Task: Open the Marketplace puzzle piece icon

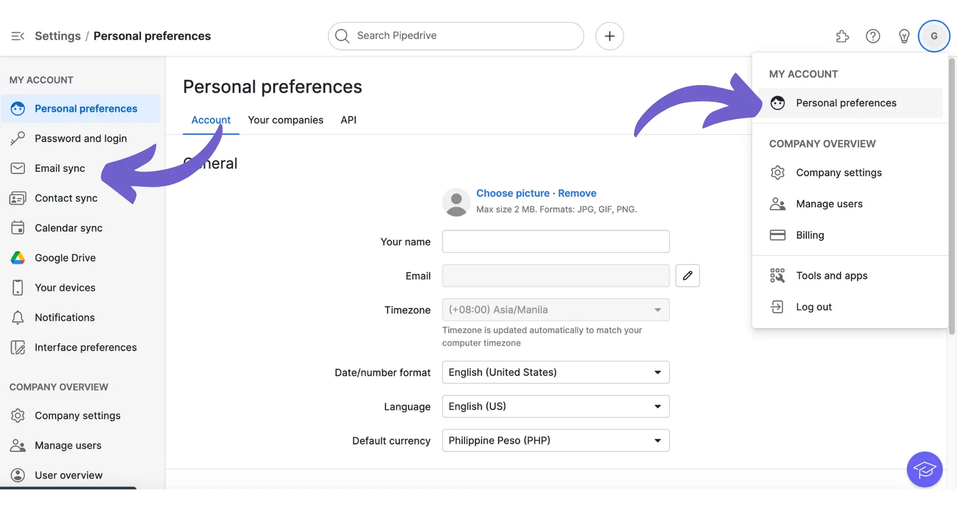Action: (x=842, y=36)
